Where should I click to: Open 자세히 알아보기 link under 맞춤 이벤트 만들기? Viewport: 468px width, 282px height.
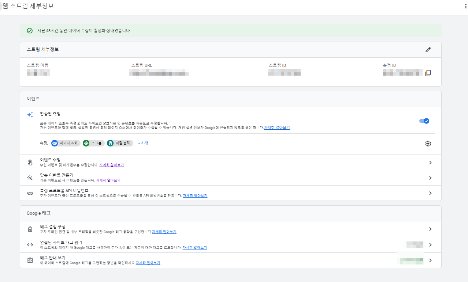point(108,180)
